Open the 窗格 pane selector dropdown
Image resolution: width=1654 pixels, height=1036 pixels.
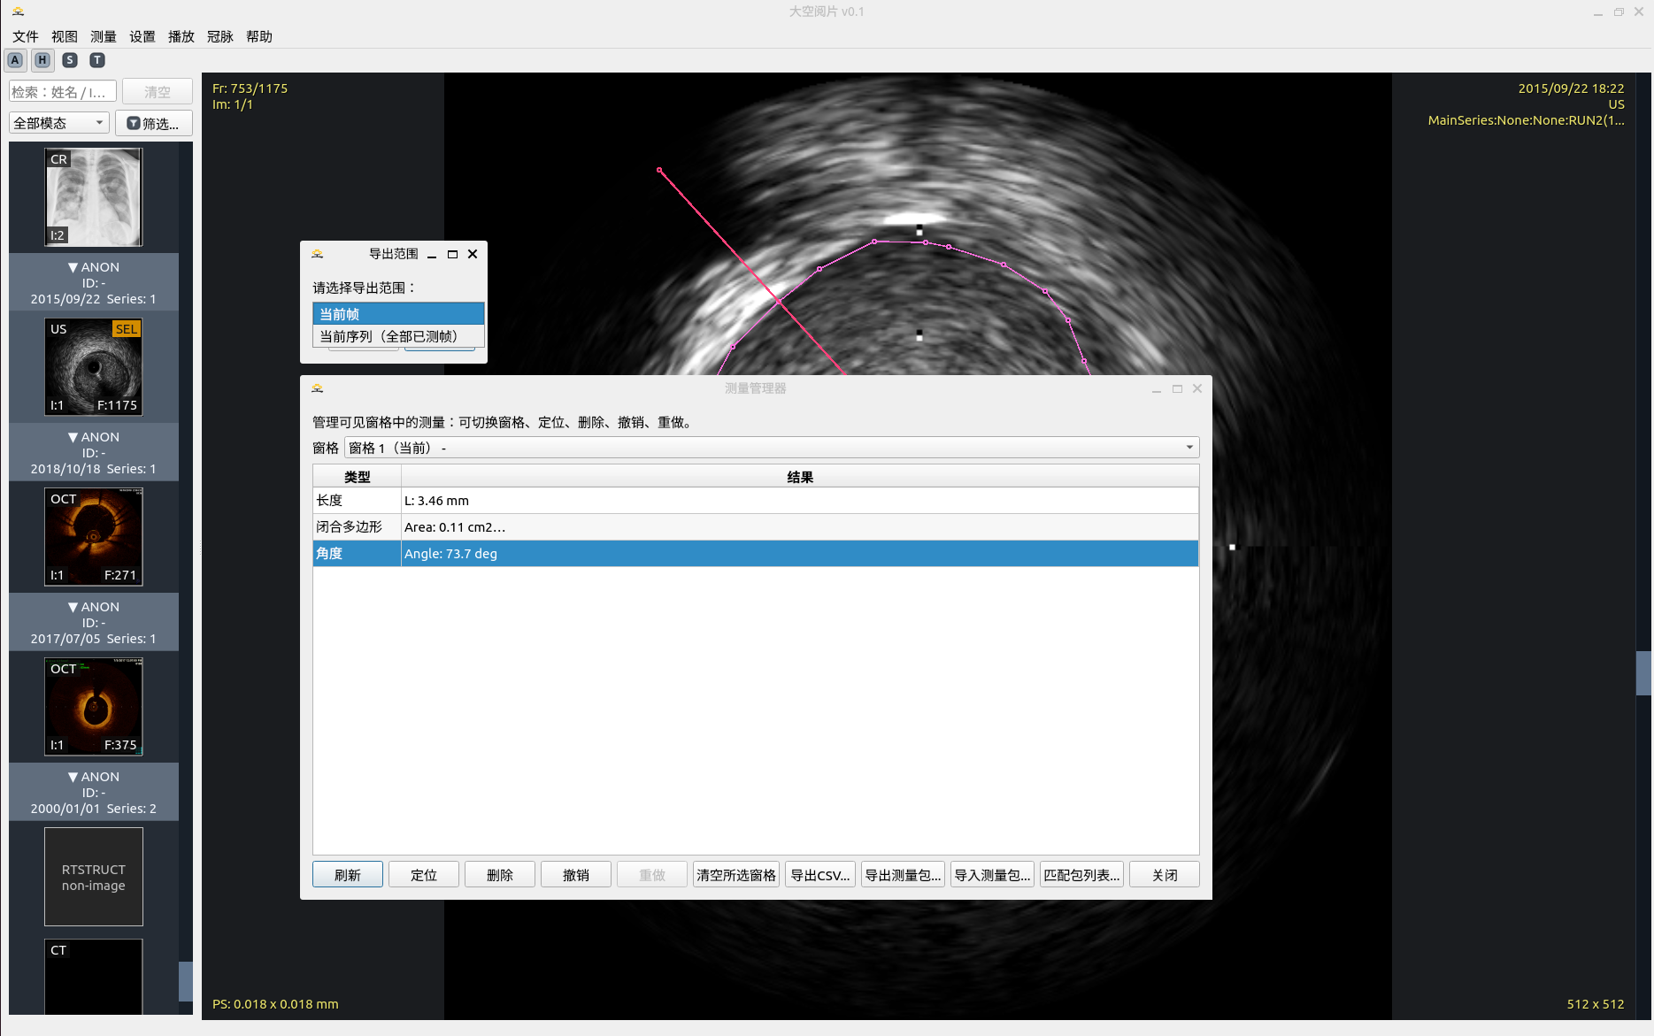coord(771,448)
